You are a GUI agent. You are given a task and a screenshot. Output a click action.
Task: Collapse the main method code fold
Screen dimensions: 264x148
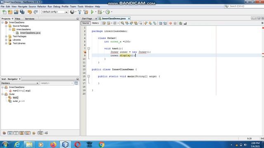click(x=89, y=76)
